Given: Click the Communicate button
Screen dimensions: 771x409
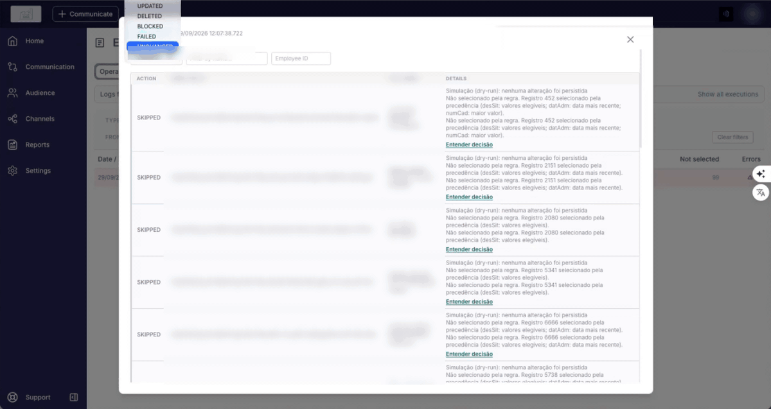Looking at the screenshot, I should (85, 13).
